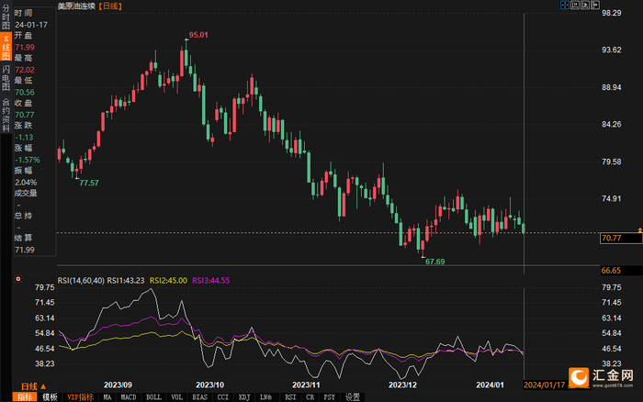
Task: Open the VIP指标 tab
Action: tap(81, 397)
